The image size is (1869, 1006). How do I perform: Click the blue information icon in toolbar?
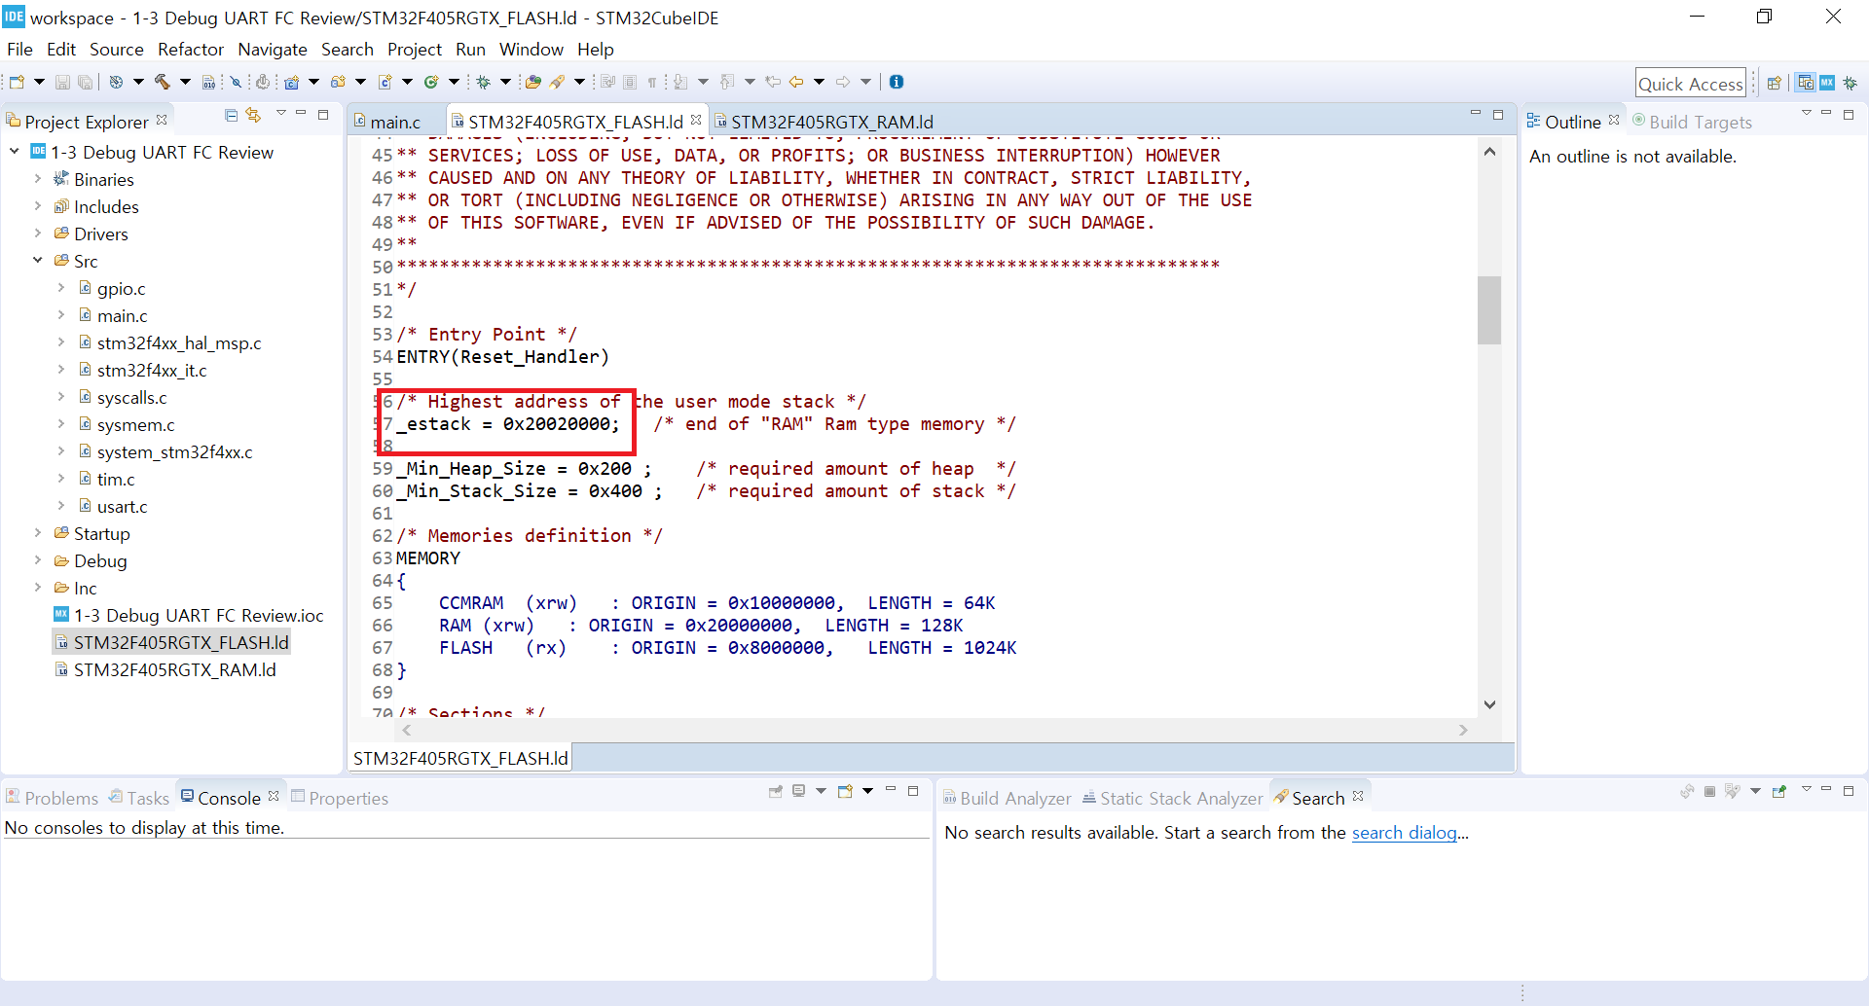897,82
